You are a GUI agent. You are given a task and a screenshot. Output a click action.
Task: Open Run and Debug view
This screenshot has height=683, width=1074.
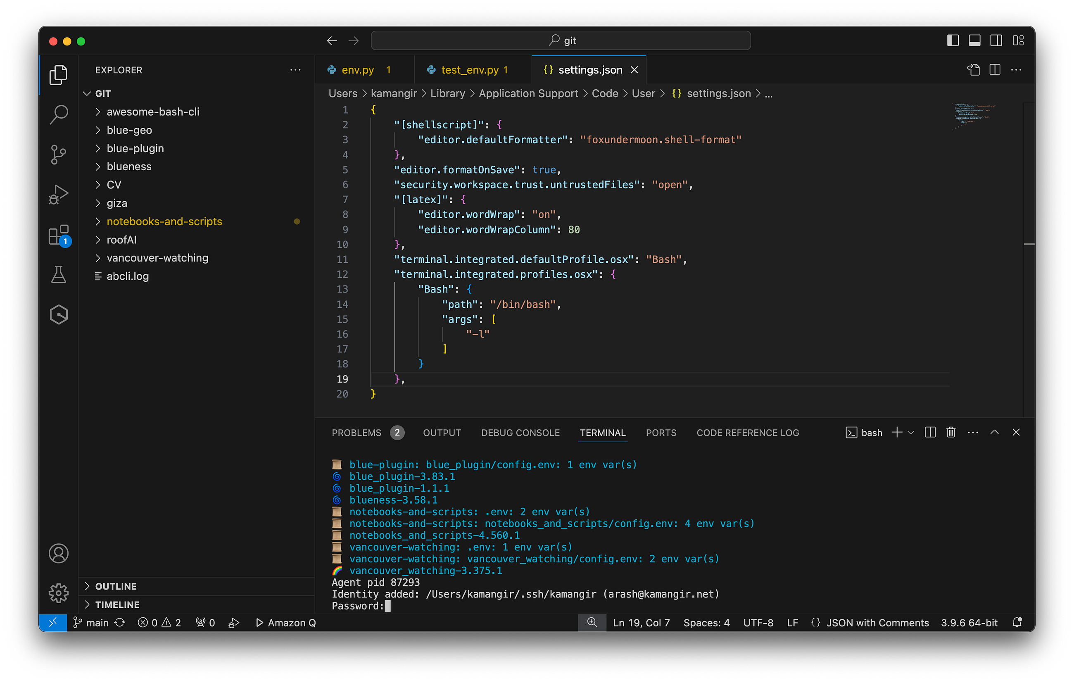coord(58,195)
